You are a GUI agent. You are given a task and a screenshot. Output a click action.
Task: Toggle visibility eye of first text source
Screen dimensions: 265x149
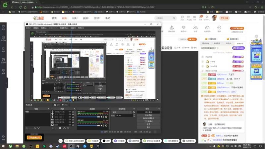pos(70,114)
